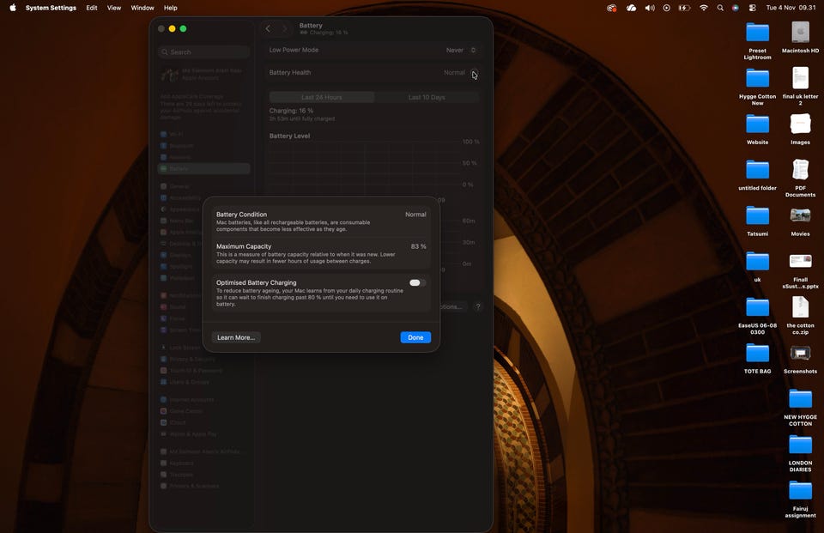Switch to Last 10 Days tab
The image size is (824, 533).
click(427, 97)
